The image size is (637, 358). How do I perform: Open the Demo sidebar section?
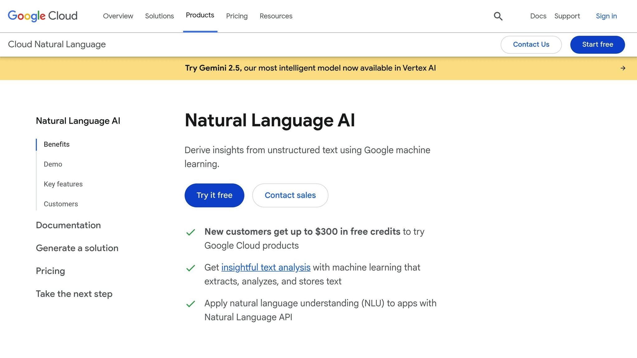tap(53, 164)
